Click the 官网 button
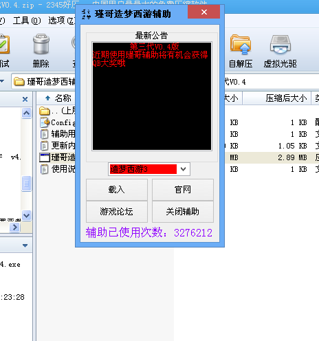Screen dimensions: 319x341 (x=183, y=190)
